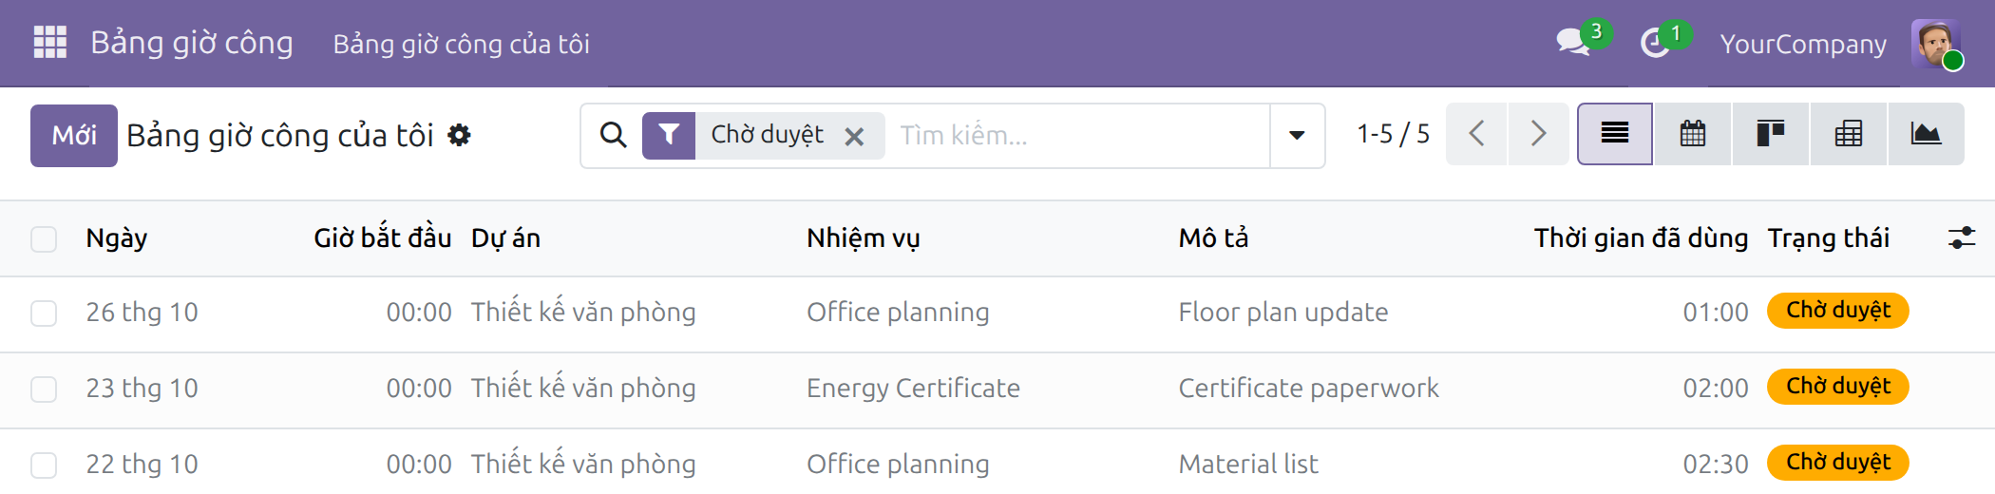Expand the search options dropdown arrow

(x=1297, y=135)
